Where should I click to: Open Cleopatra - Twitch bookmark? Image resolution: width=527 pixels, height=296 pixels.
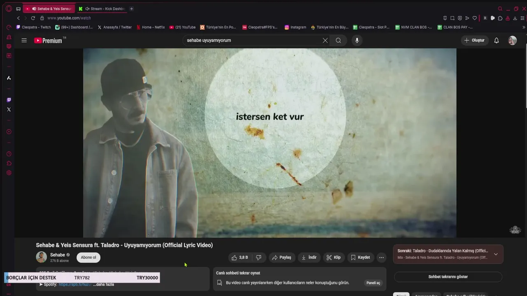[34, 27]
